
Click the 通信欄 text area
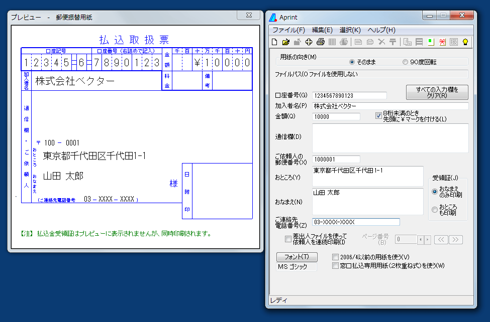click(390, 138)
